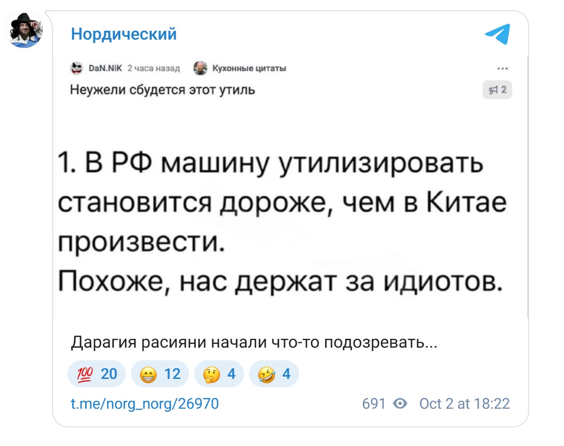Screen dimensions: 564x446
Task: Click DaN.NiK's small profile avatar
Action: (75, 69)
